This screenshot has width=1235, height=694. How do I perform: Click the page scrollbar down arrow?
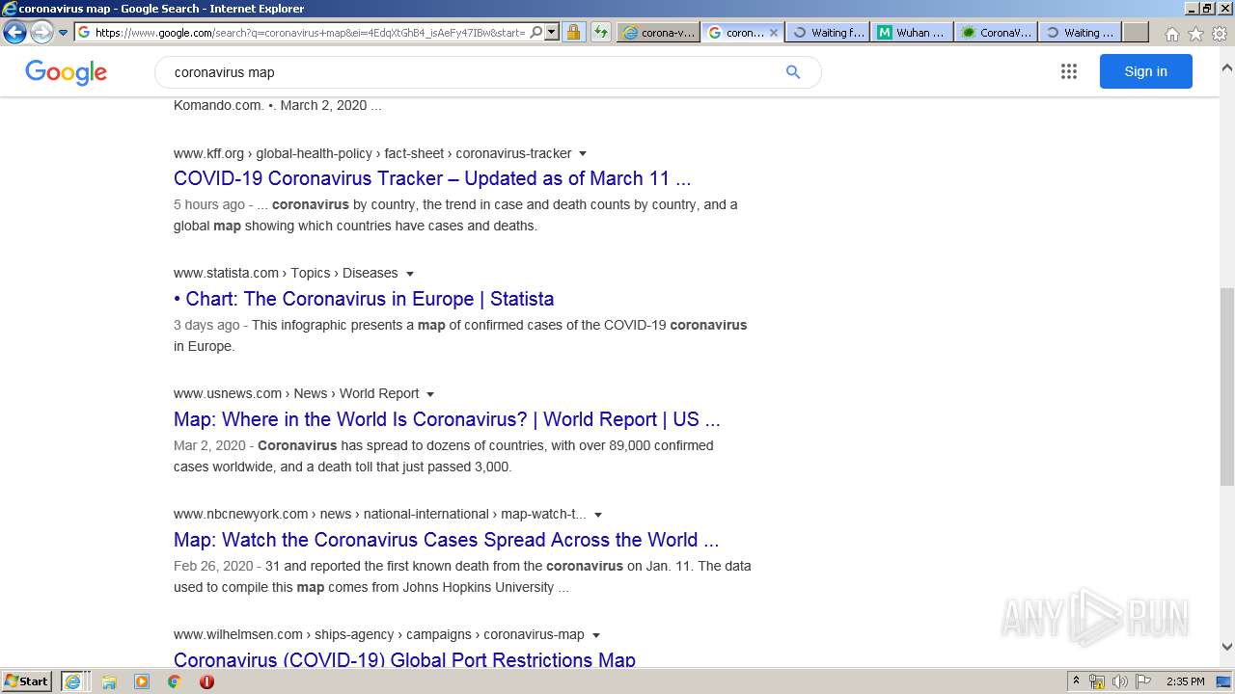(1226, 648)
